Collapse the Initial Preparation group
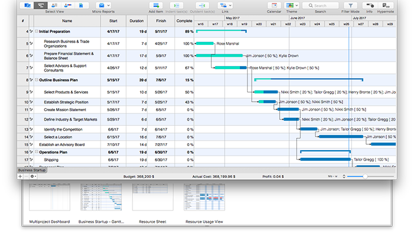The width and height of the screenshot is (414, 233). [37, 31]
